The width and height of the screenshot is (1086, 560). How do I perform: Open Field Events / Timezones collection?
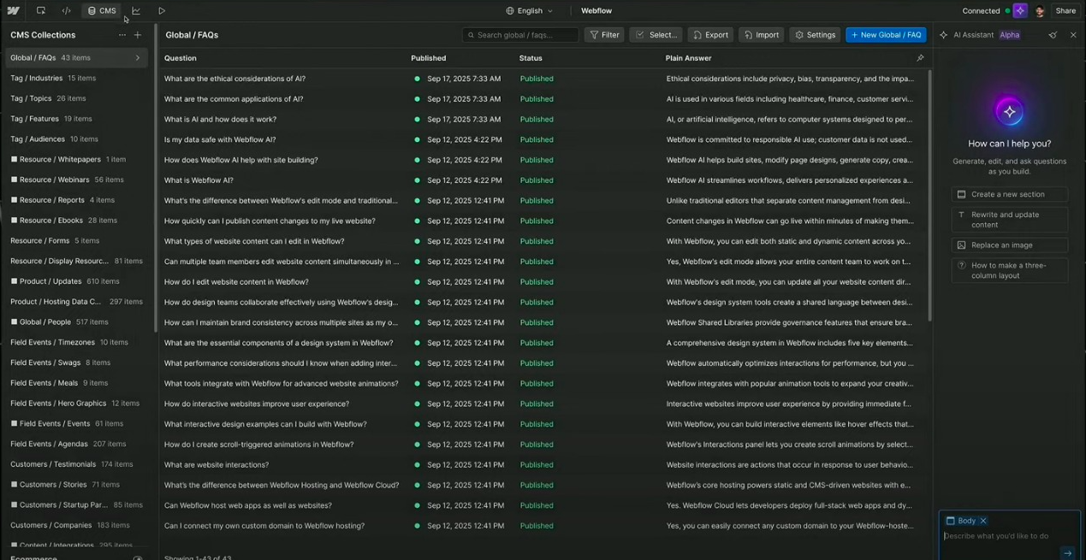click(x=76, y=342)
